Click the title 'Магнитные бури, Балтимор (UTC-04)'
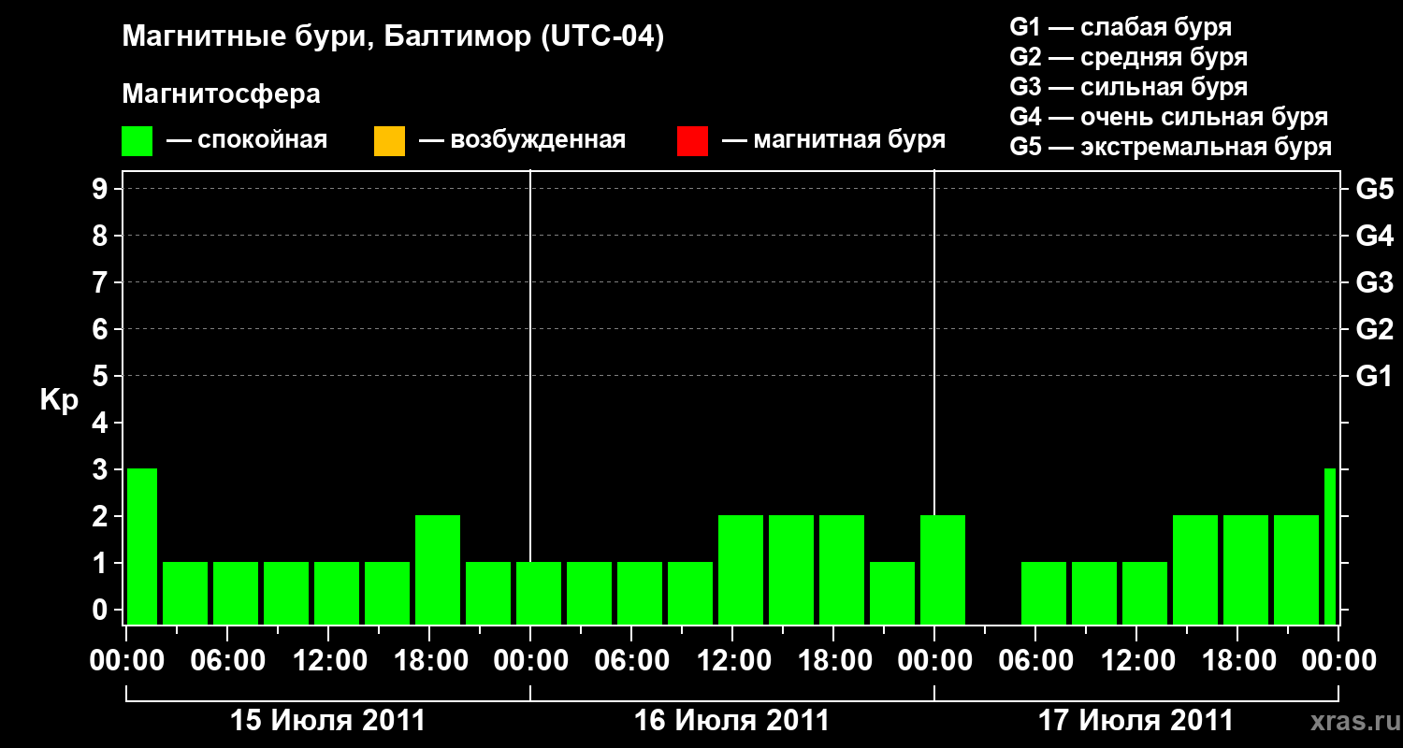Image resolution: width=1403 pixels, height=748 pixels. 393,37
